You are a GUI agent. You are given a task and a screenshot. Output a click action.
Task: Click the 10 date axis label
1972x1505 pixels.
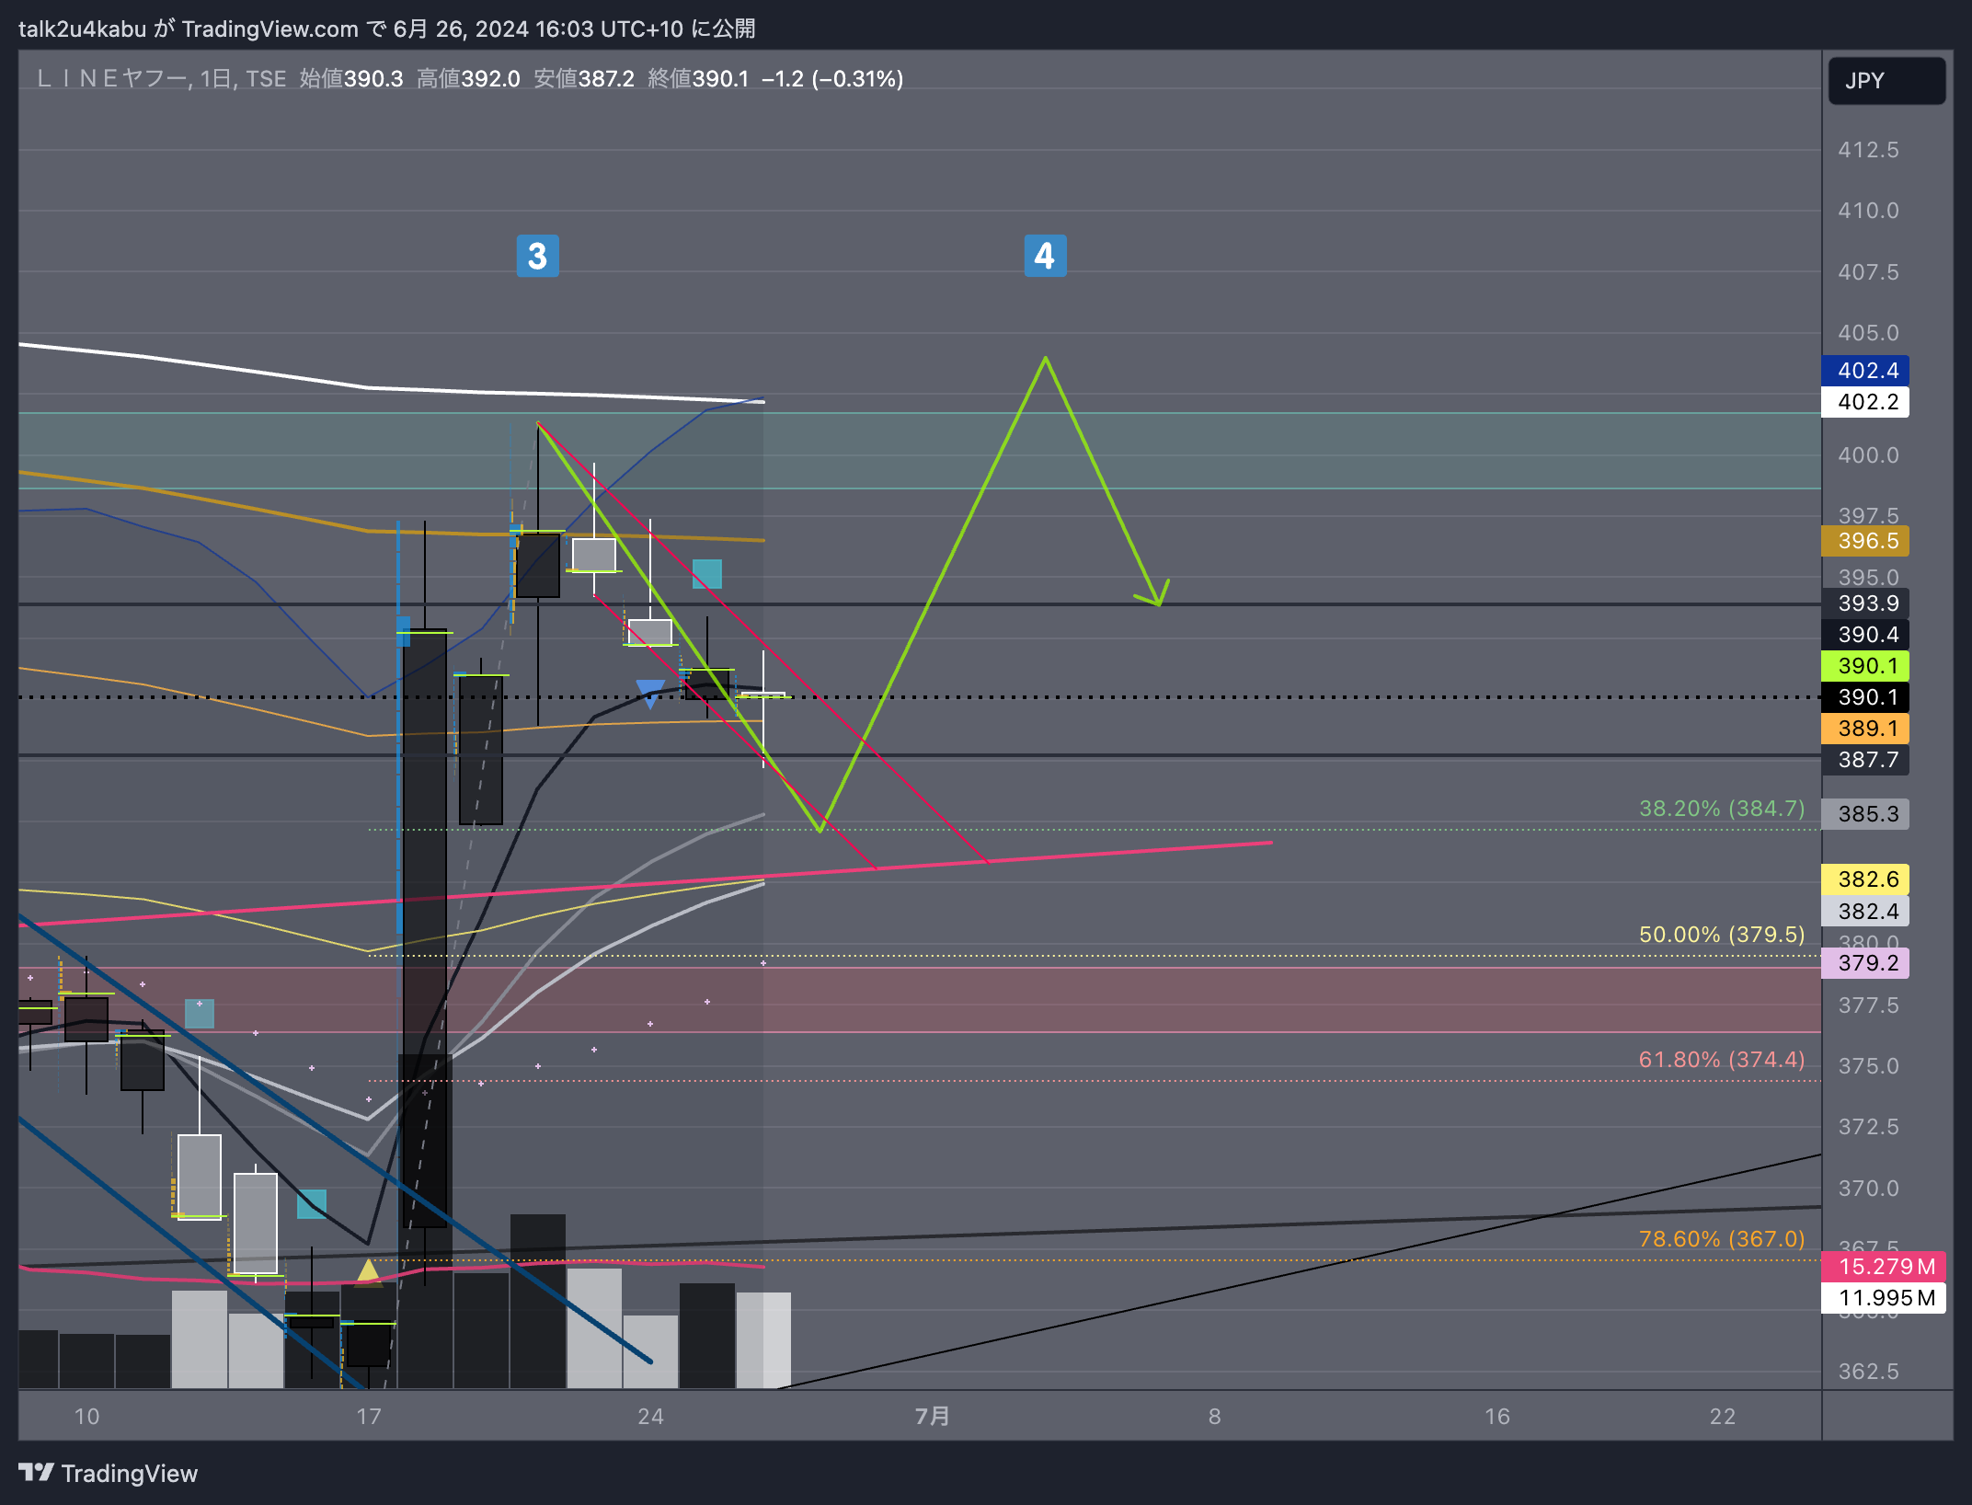tap(86, 1416)
